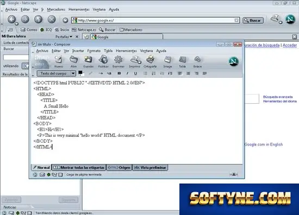
Task: Switch to the Origen view tab
Action: tap(119, 168)
